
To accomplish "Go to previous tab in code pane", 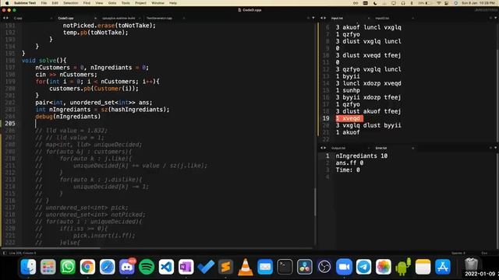I will tap(3, 18).
